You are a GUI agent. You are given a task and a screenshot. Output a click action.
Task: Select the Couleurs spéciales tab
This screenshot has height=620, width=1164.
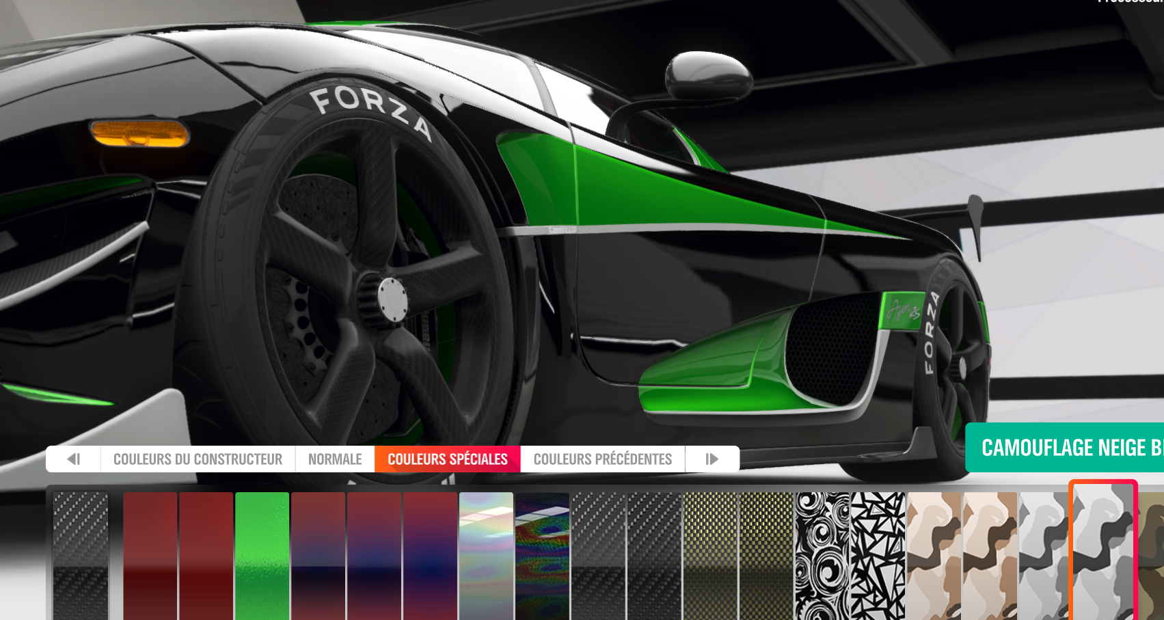pyautogui.click(x=448, y=459)
